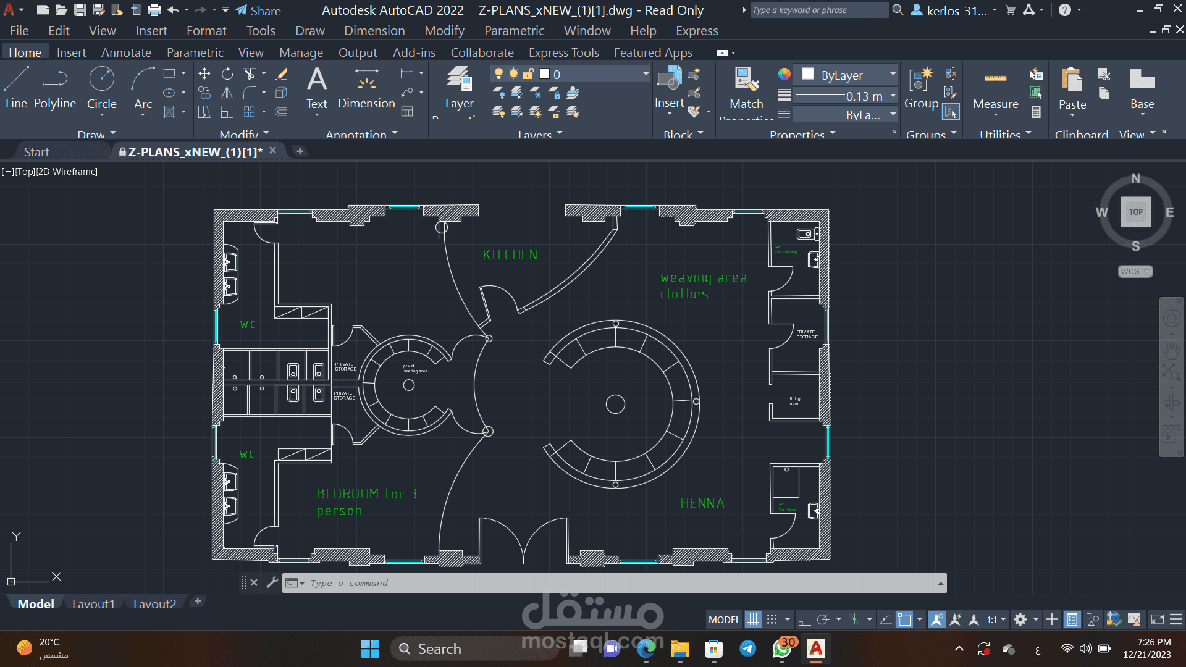The image size is (1186, 667).
Task: Toggle snap mode in status bar
Action: [x=772, y=619]
